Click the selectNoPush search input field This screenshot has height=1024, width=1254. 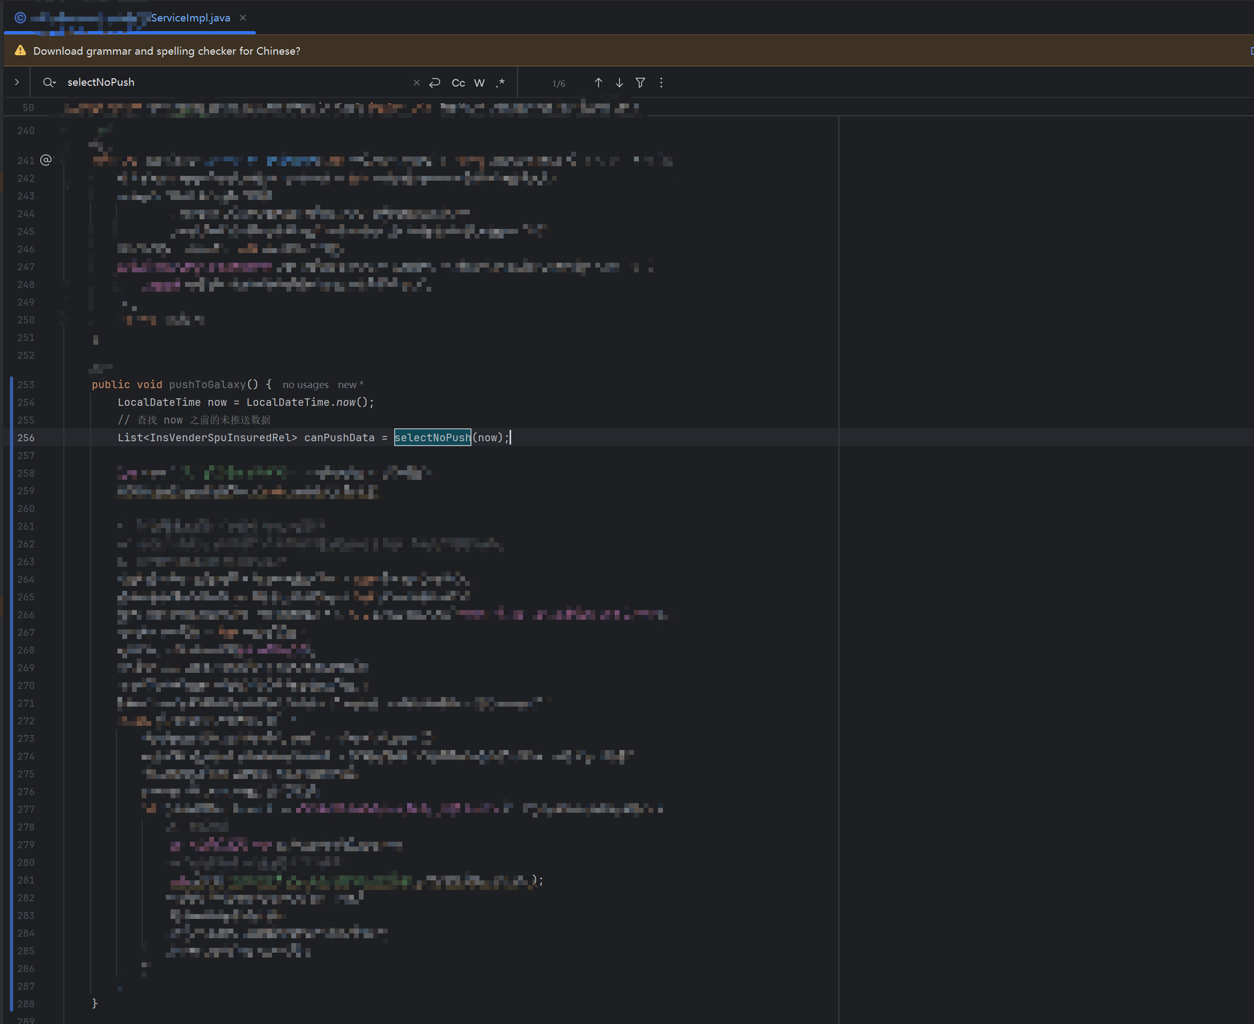[x=236, y=83]
